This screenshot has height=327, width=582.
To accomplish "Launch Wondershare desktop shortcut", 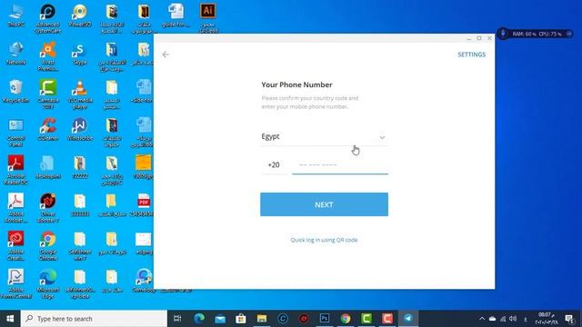I will (80, 129).
